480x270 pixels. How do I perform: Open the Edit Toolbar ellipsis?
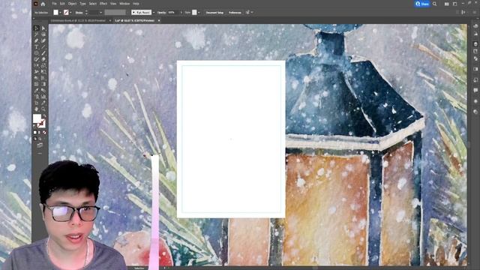tap(40, 153)
